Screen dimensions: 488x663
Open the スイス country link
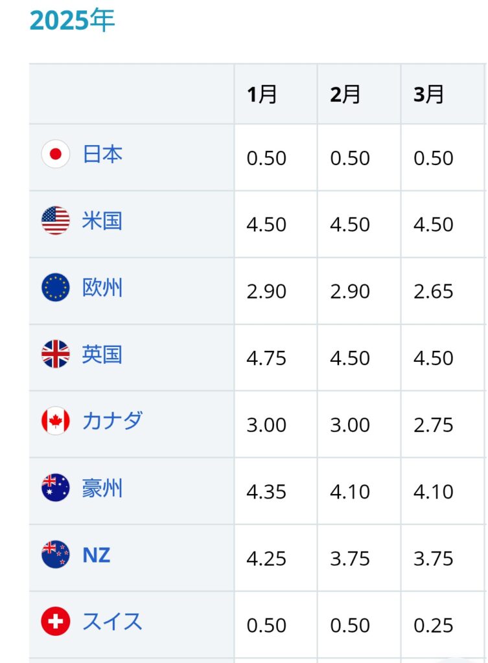point(113,621)
